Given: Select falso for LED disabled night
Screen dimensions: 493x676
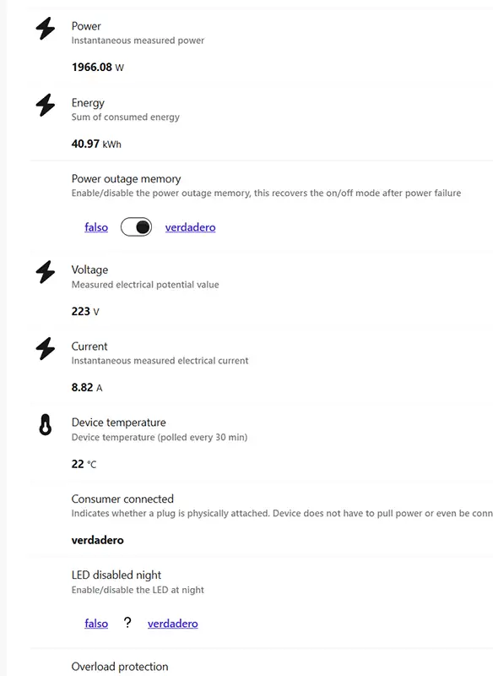Looking at the screenshot, I should 95,624.
